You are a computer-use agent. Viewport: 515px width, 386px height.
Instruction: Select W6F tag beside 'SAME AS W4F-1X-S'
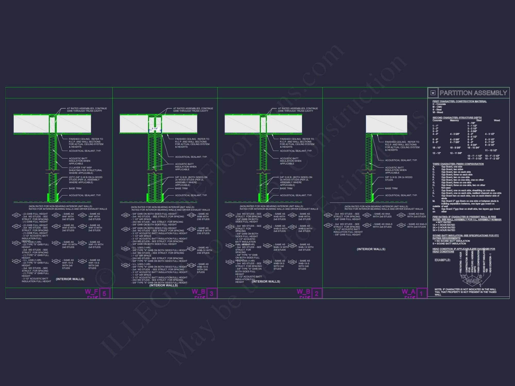(56, 261)
